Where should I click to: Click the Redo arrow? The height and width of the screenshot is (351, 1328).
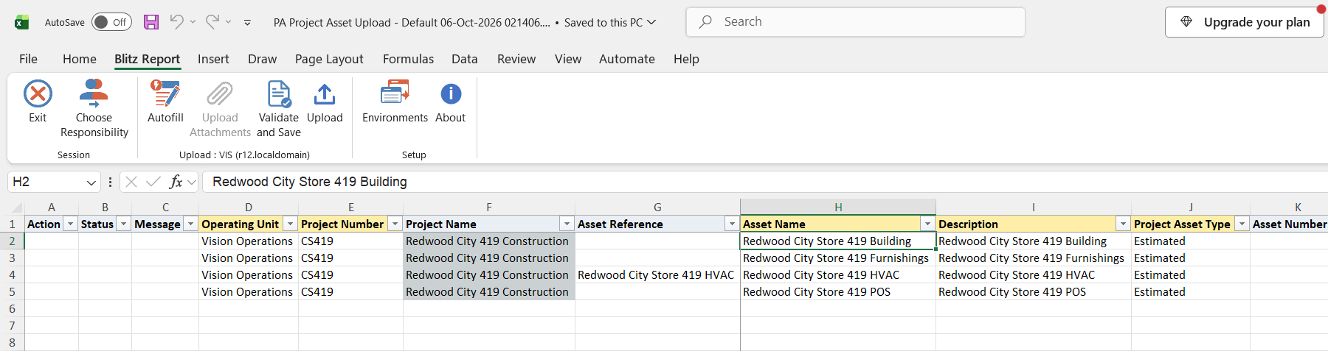212,22
